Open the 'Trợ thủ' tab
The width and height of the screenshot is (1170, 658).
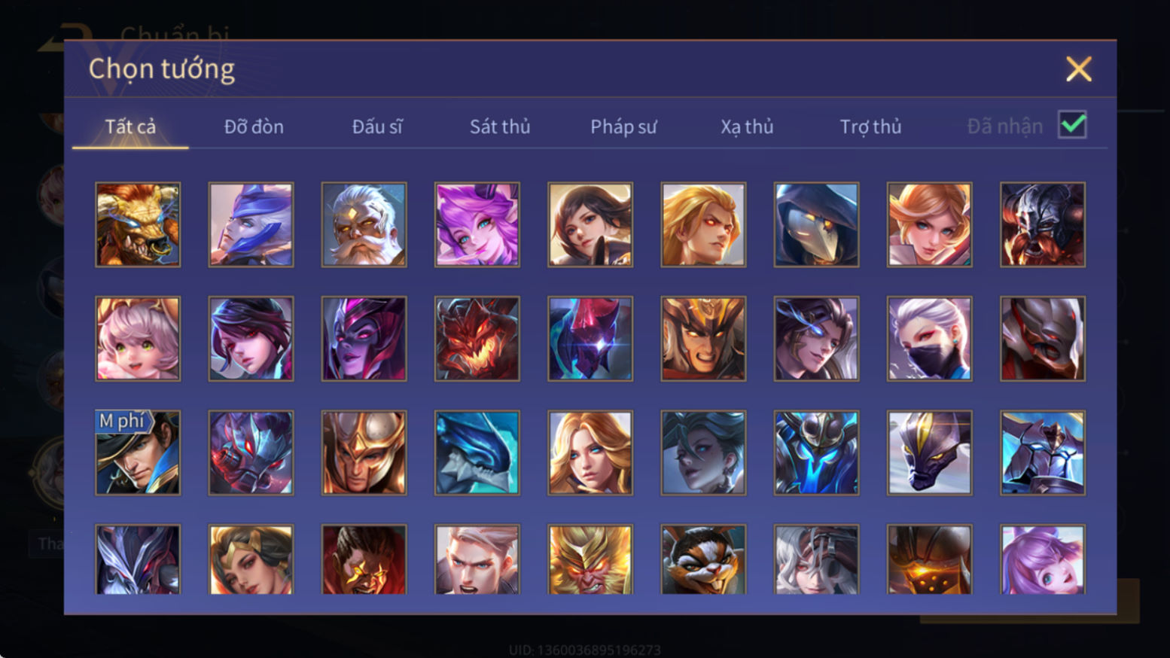click(870, 126)
